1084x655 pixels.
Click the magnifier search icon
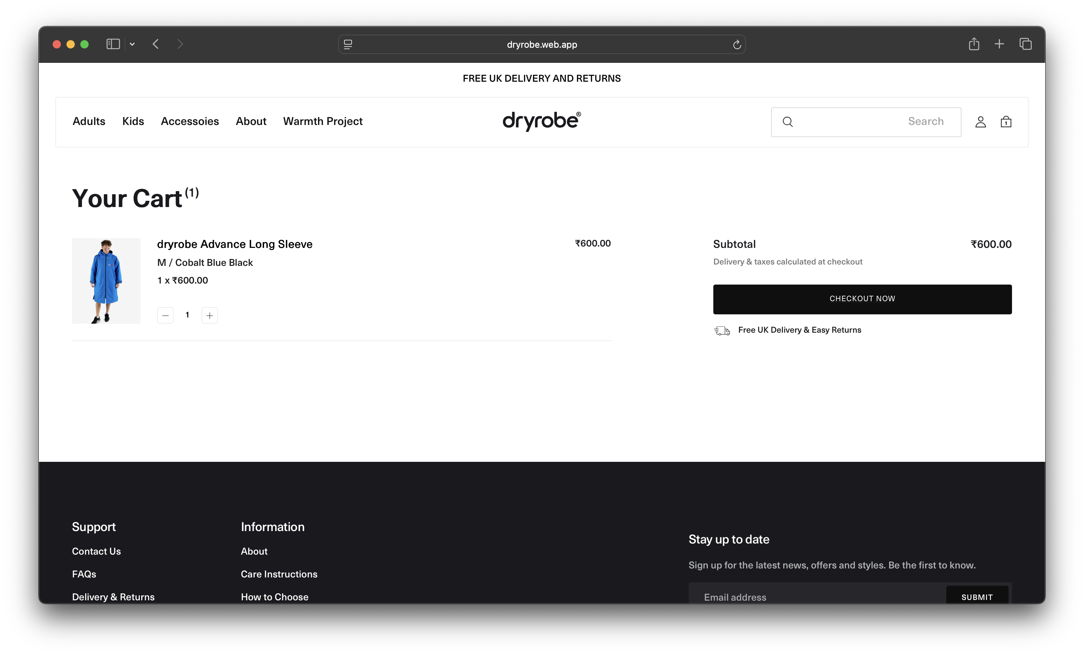pyautogui.click(x=787, y=122)
